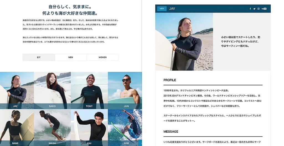Screen dimensions: 284x146
Task: Open KAI's profile thumbnail
Action: click(x=89, y=127)
